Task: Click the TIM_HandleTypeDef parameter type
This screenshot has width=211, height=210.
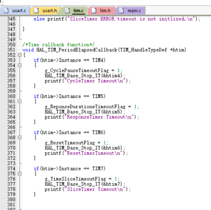Action: (143, 50)
